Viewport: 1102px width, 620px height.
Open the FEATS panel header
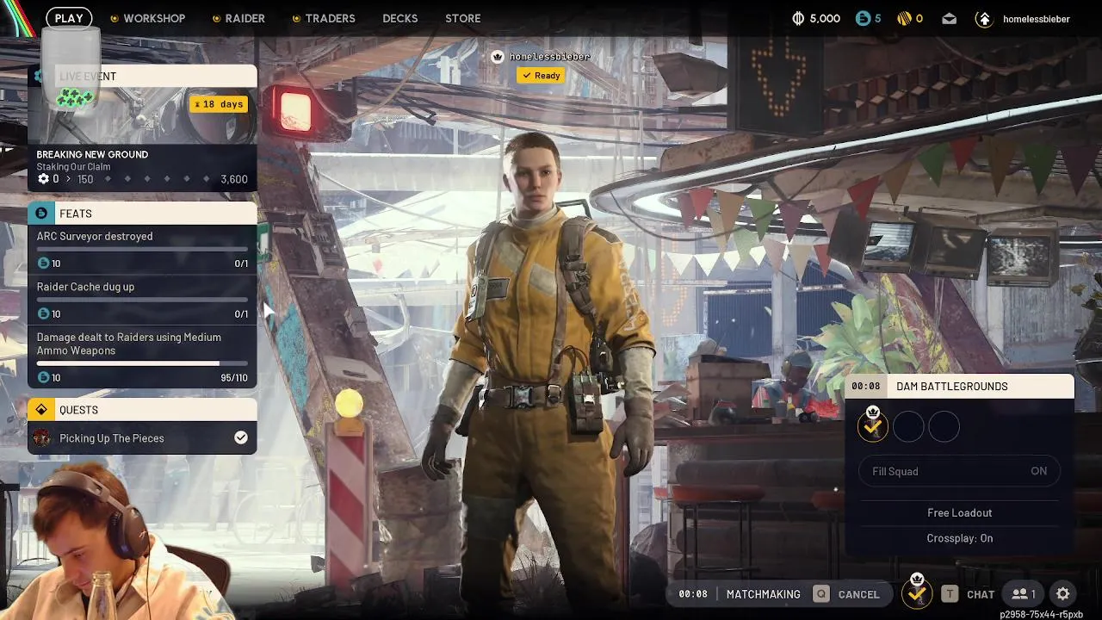pos(142,214)
